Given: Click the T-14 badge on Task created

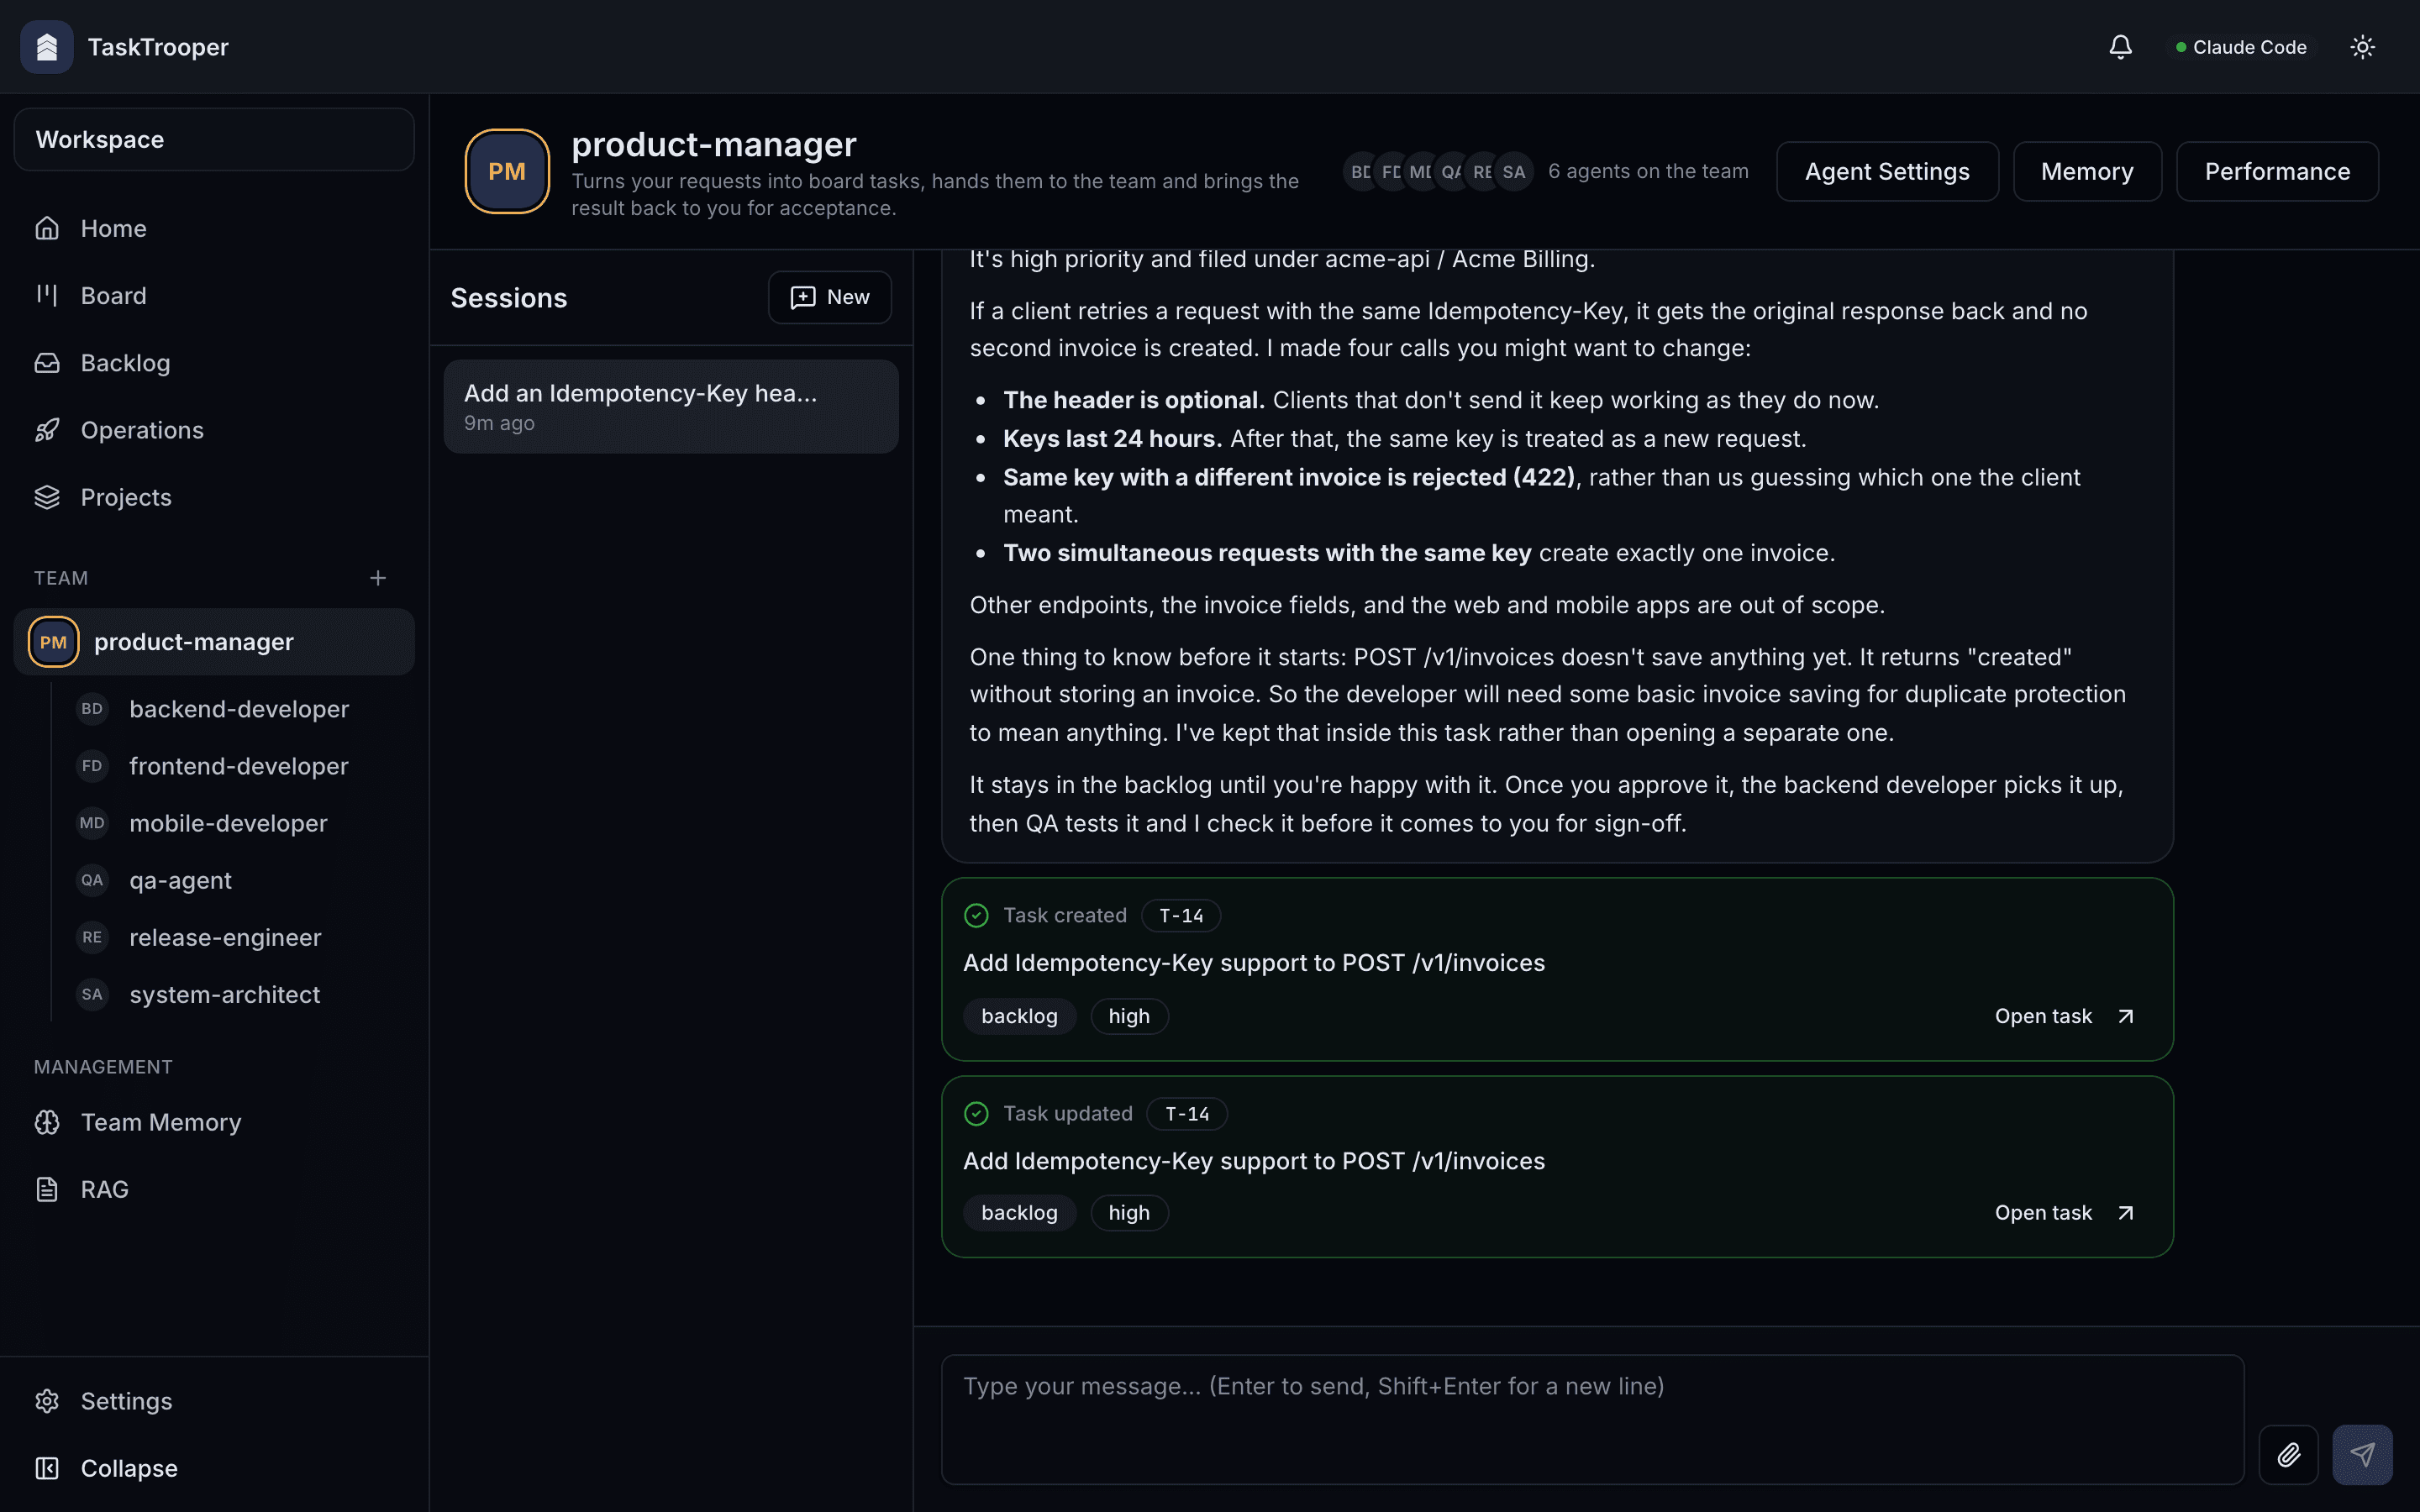Looking at the screenshot, I should (1181, 915).
